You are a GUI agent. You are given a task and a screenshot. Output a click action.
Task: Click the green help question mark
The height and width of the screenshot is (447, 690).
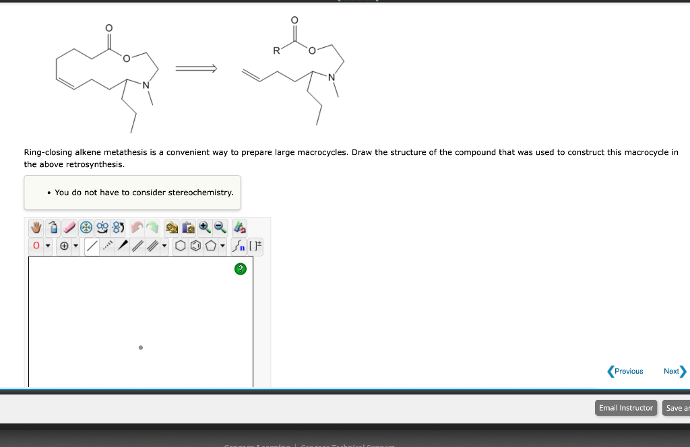coord(240,269)
